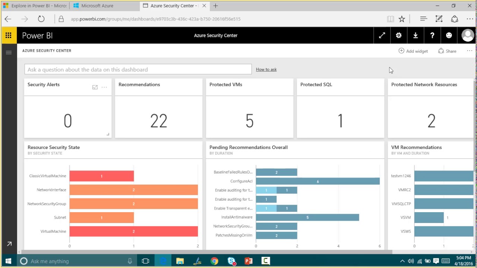
Task: Click Cortana Ask me anything search
Action: (x=77, y=261)
